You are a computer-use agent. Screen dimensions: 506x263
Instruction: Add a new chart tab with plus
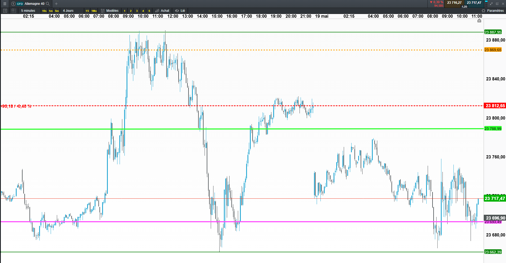56,4
